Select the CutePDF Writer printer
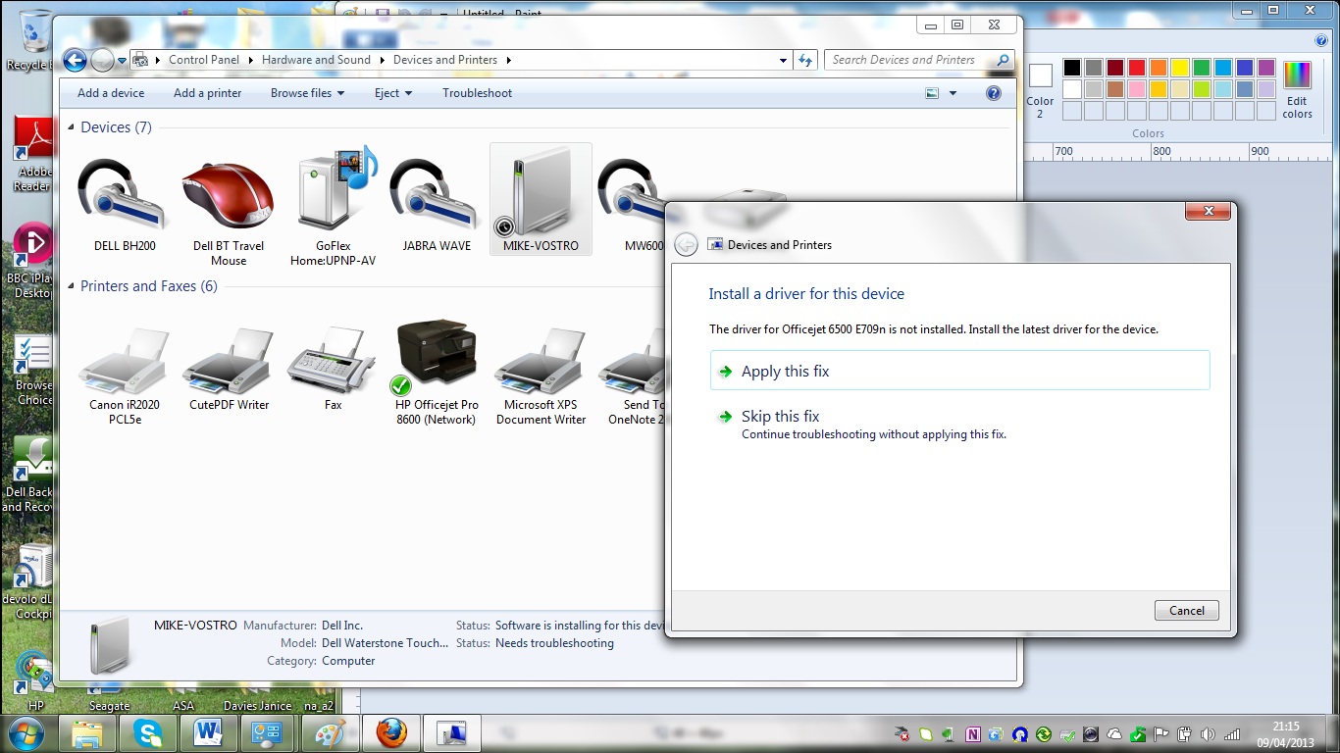This screenshot has height=753, width=1340. [x=229, y=367]
